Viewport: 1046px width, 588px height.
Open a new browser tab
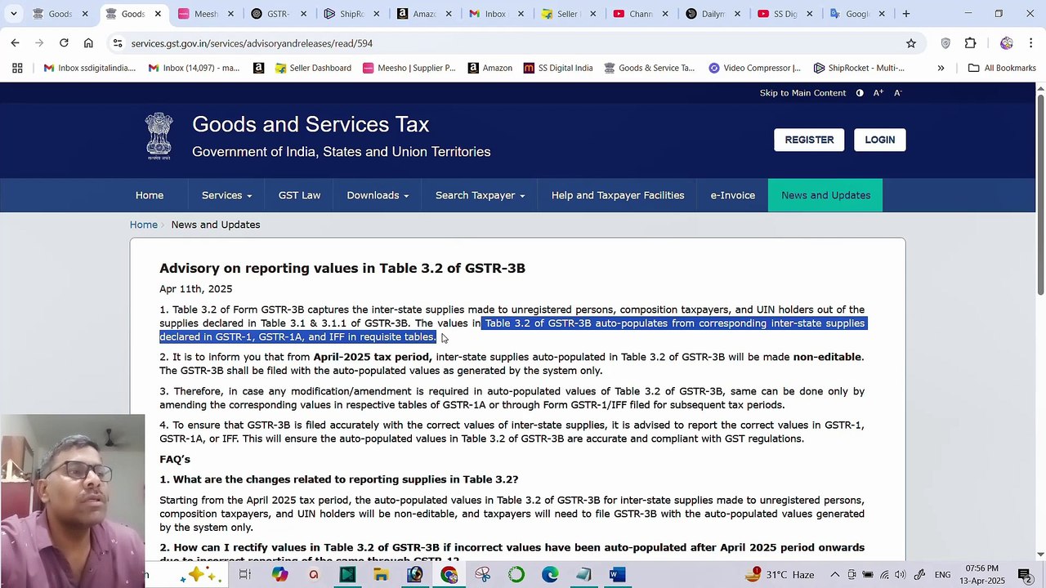click(x=905, y=14)
